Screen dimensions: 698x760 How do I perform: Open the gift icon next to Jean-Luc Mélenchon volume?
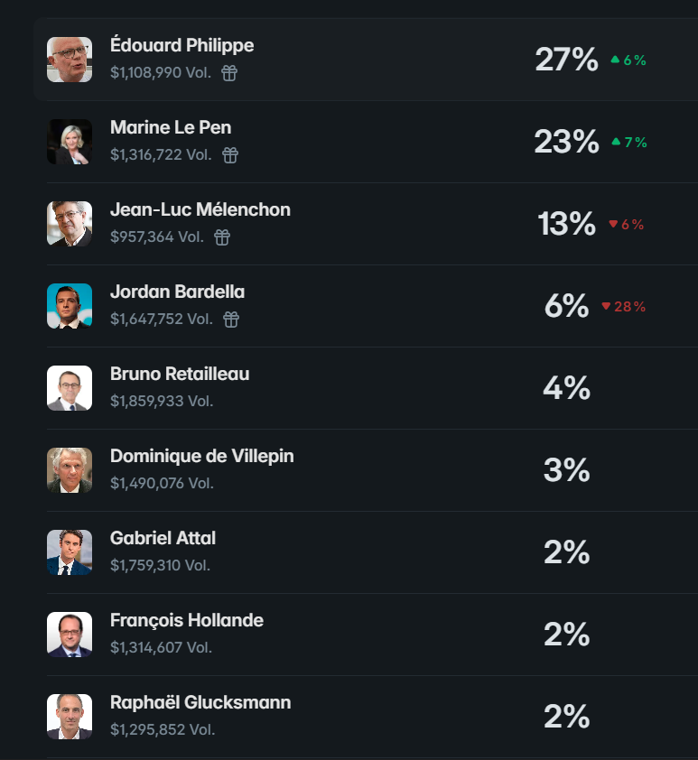[222, 237]
